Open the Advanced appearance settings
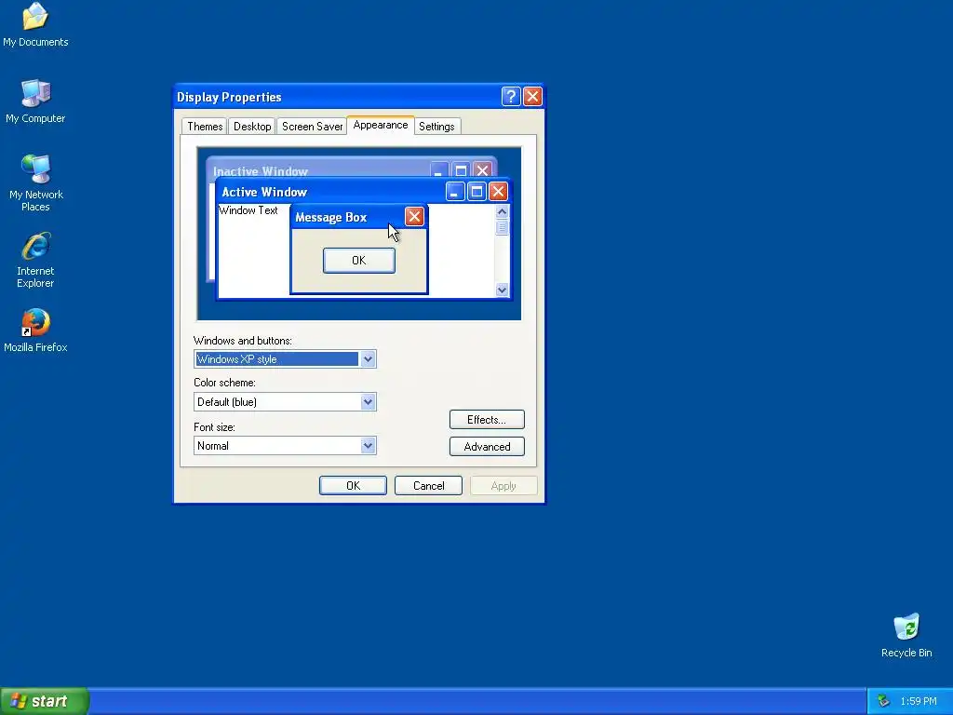 pyautogui.click(x=487, y=446)
